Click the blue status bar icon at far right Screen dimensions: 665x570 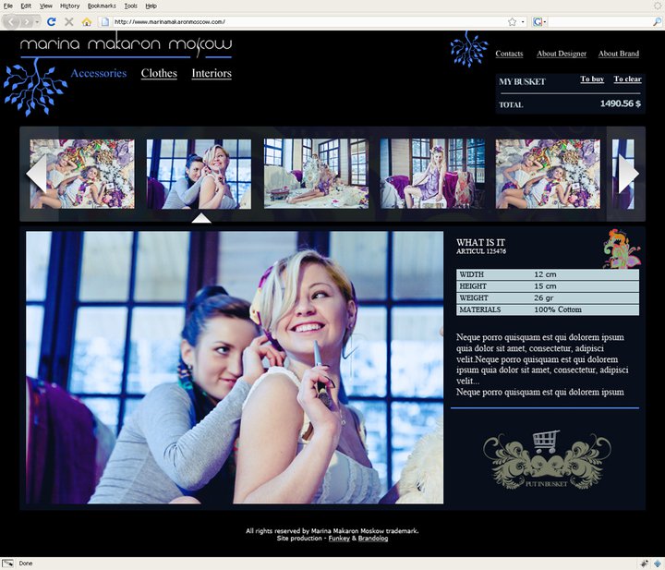658,564
